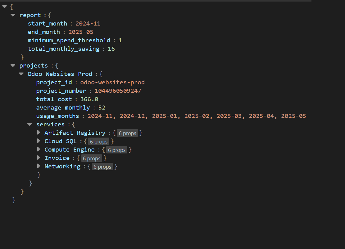Click the project_number value
Image resolution: width=345 pixels, height=249 pixels.
point(118,91)
